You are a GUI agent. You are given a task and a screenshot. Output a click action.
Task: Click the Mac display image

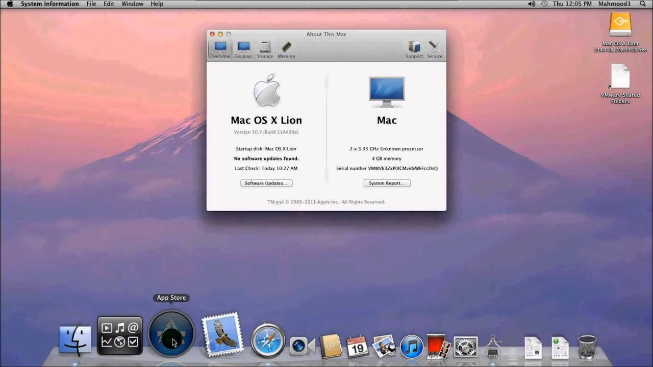point(387,92)
